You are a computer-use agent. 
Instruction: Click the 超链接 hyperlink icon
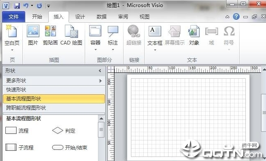point(134,31)
